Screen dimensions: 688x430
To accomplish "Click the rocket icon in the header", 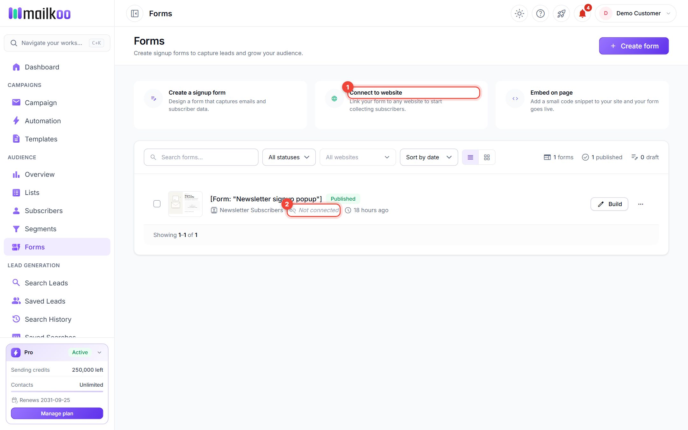I will point(561,13).
